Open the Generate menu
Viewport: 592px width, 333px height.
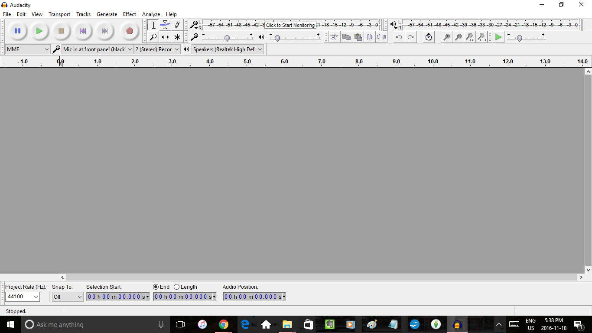click(x=107, y=14)
